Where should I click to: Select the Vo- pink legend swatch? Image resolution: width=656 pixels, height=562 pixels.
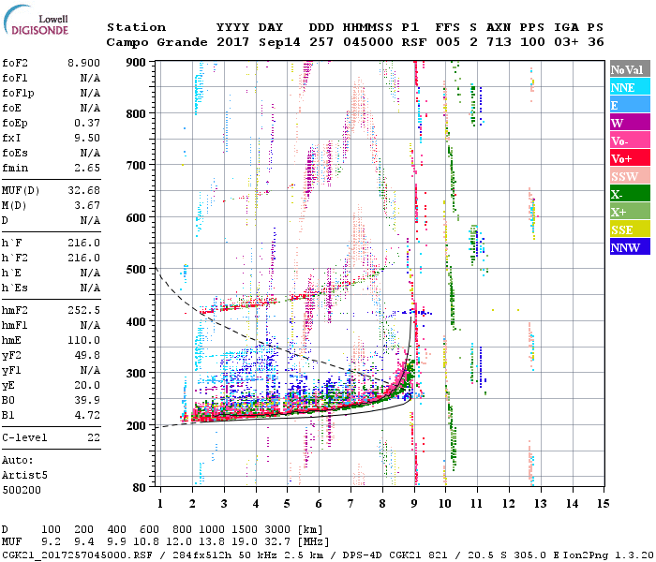pos(630,140)
